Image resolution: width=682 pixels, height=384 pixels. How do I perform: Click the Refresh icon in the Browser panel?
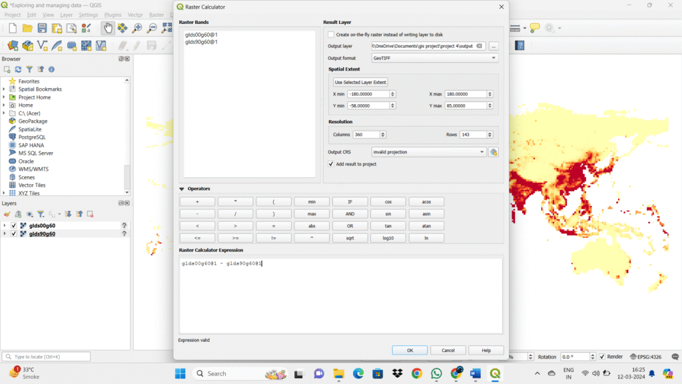tap(18, 69)
